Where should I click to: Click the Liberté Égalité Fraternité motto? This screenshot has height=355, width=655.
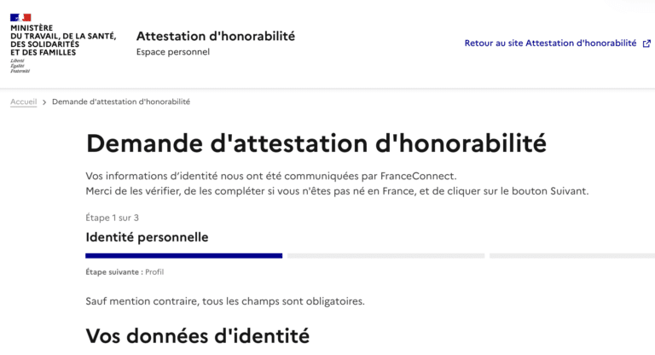click(20, 66)
